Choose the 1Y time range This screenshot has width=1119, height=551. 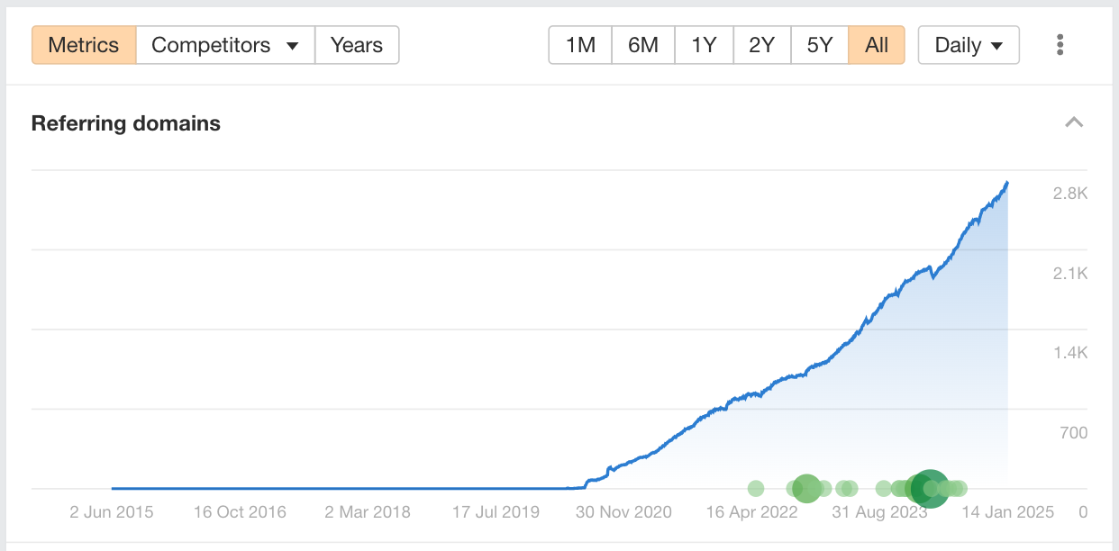tap(704, 45)
